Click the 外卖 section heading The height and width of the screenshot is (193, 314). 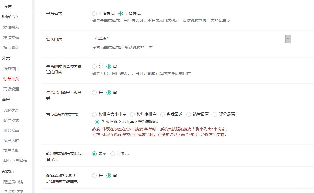(x=6, y=58)
